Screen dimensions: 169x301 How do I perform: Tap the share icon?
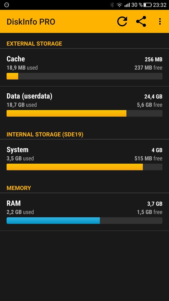coord(141,21)
